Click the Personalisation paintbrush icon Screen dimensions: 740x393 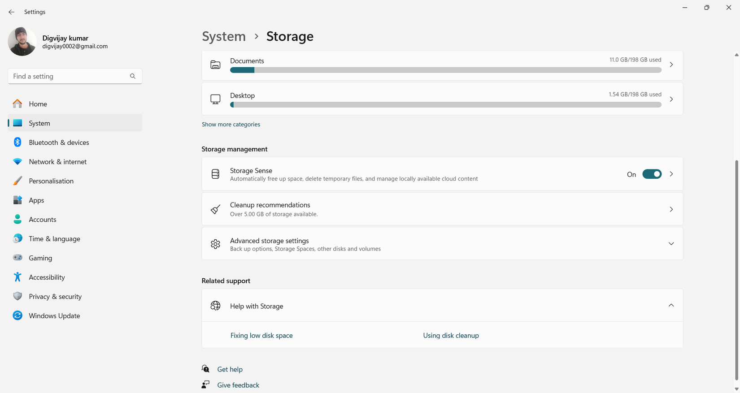point(17,181)
